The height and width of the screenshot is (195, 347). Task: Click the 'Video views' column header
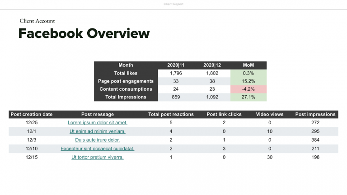(270, 114)
